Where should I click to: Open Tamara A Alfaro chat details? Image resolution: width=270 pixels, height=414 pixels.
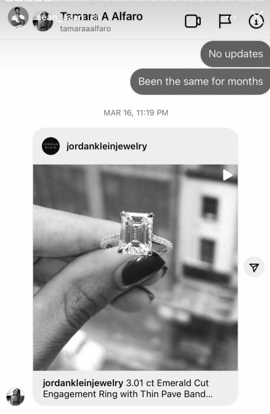tap(102, 17)
